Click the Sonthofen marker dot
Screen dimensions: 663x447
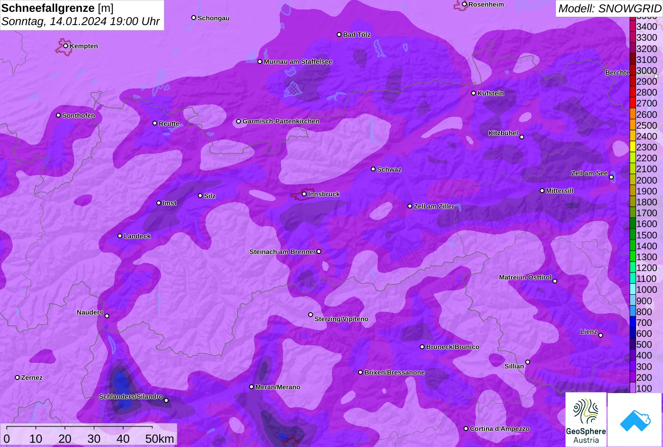(x=59, y=115)
